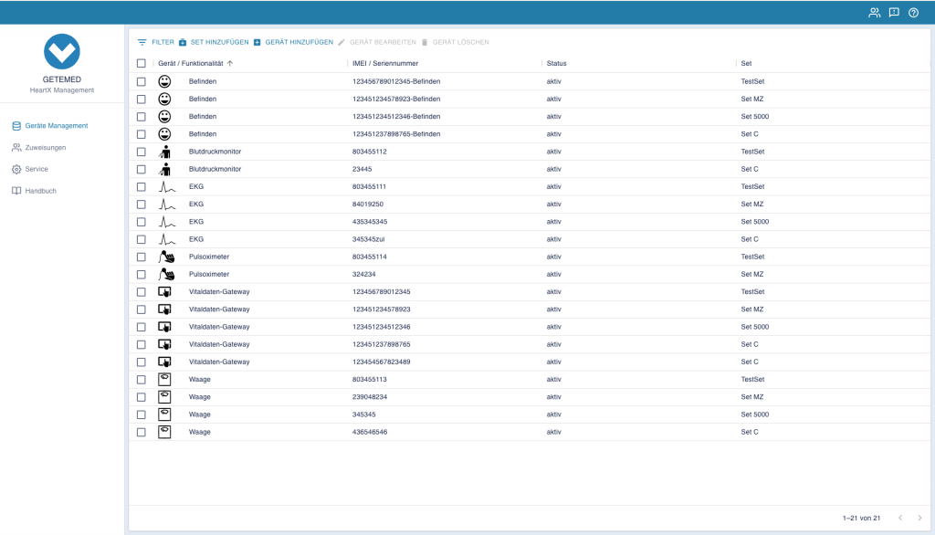Click the Blutdruckmonitor icon with serial 803455112
935x535 pixels.
click(x=164, y=152)
